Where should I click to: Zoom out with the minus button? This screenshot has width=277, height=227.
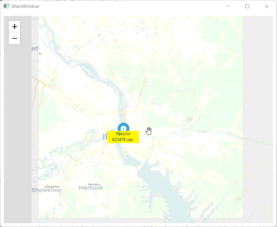(14, 38)
